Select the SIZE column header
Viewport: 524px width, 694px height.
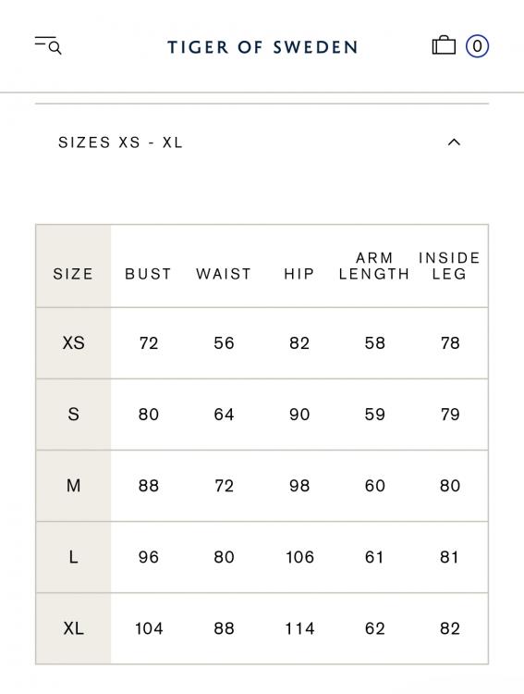click(73, 274)
